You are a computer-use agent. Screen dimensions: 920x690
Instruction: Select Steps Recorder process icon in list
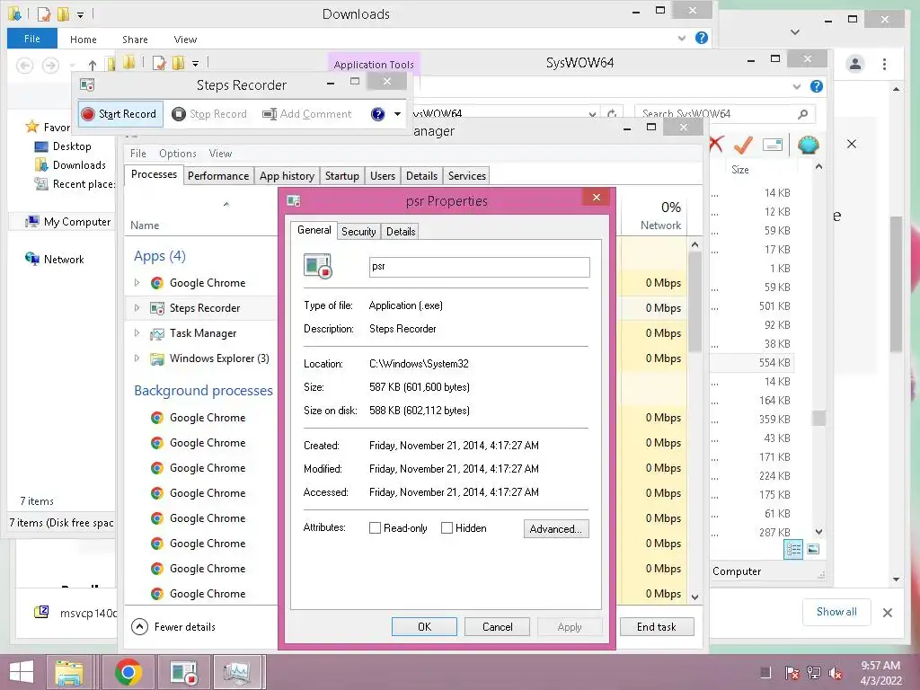click(x=156, y=308)
